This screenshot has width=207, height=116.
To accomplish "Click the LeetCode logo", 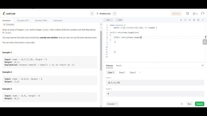I will [x=9, y=14].
